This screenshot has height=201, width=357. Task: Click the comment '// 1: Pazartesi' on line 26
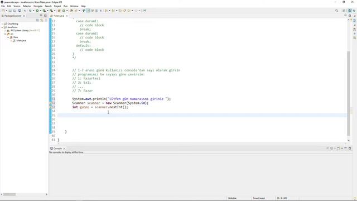click(x=86, y=78)
